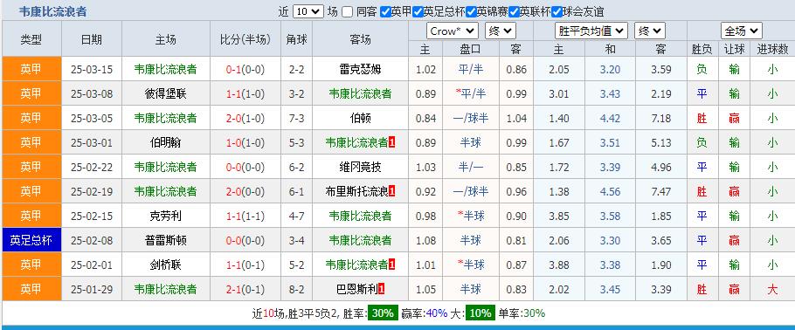Image resolution: width=795 pixels, height=330 pixels.
Task: Uncheck the 球会友谊 filter checkbox
Action: point(556,11)
